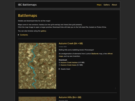The width and height of the screenshot is (135, 101).
Task: Click the hexless icon beside Autumn Creek hexless
Action: [59, 63]
